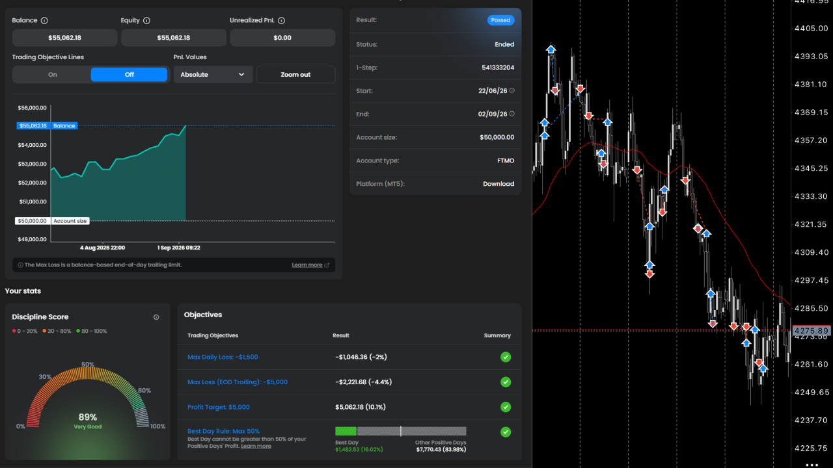This screenshot has height=468, width=833.
Task: Open the three-dots menu below the chart
Action: click(812, 464)
